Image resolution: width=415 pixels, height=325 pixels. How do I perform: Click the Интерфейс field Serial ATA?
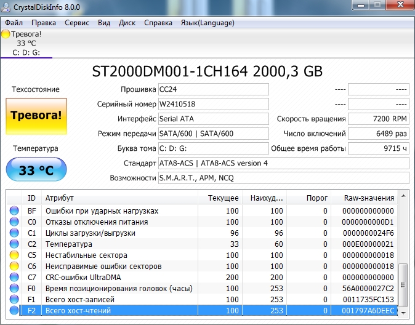coord(214,119)
